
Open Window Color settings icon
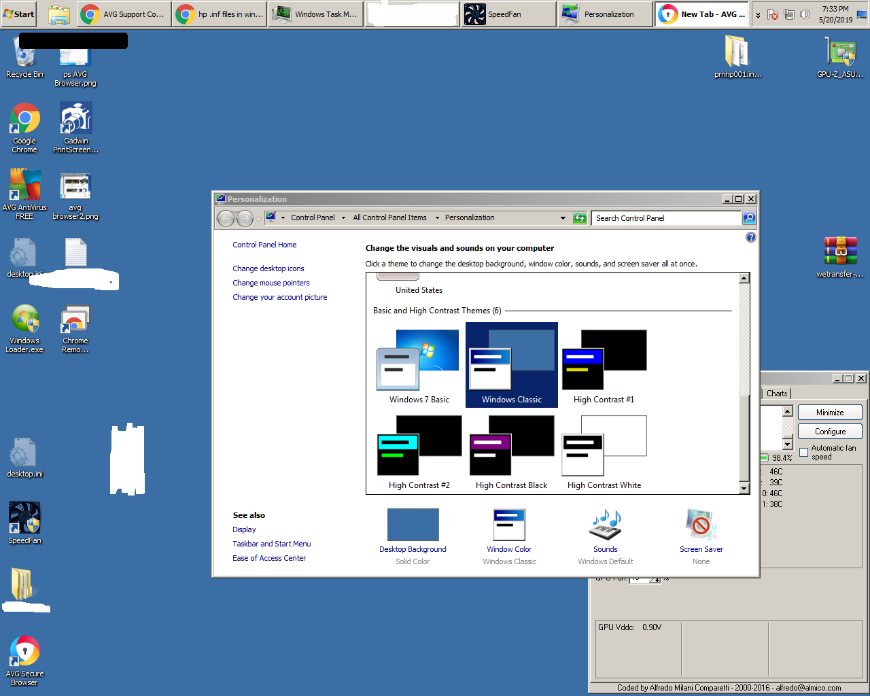509,525
